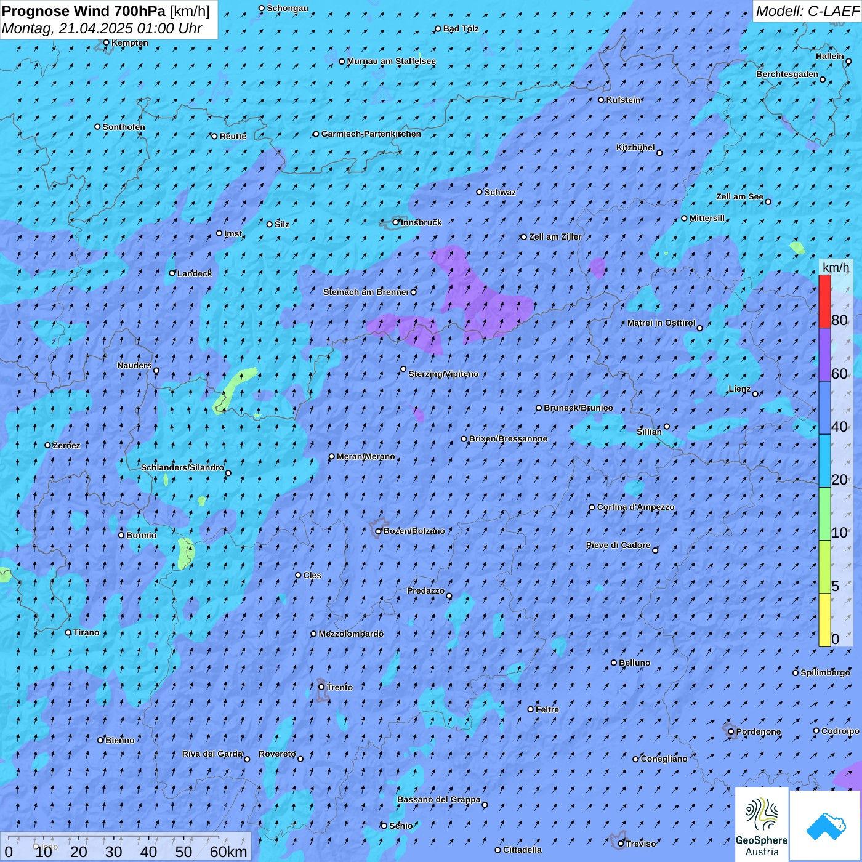Click the 'km/h' legend unit label
This screenshot has height=862, width=862.
[x=836, y=267]
